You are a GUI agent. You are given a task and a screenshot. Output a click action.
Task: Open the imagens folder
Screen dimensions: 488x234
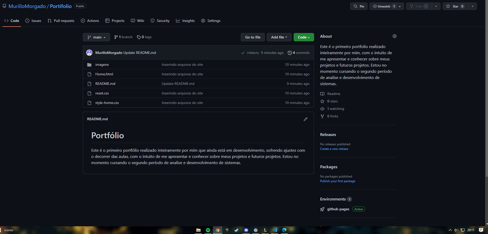[102, 64]
